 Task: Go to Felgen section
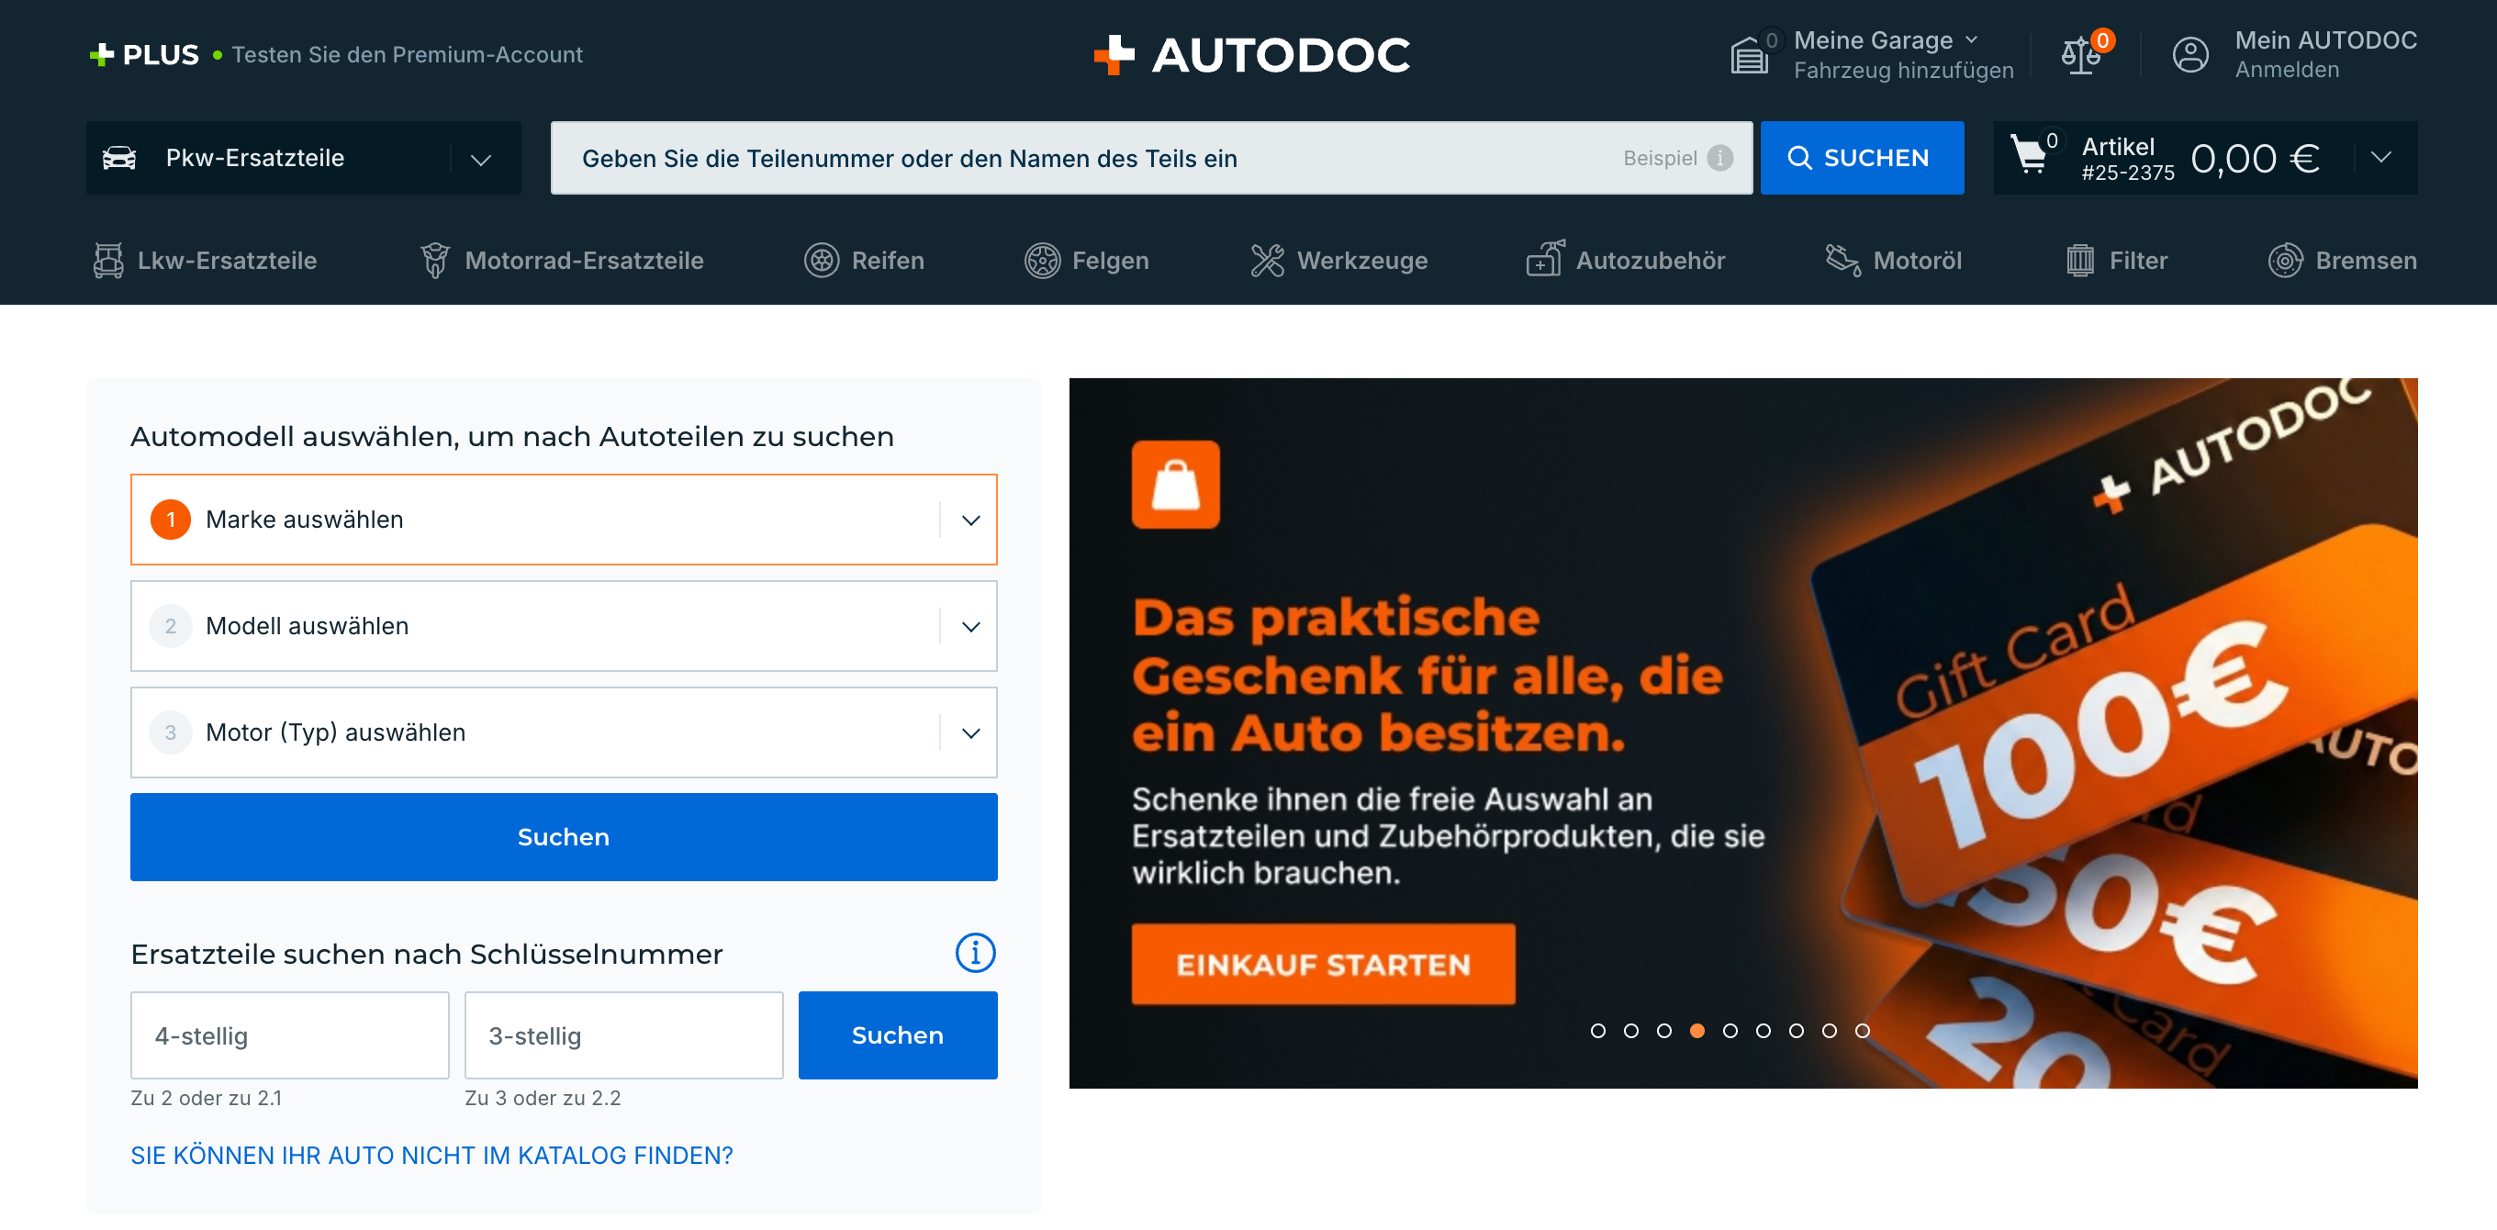coord(1087,261)
